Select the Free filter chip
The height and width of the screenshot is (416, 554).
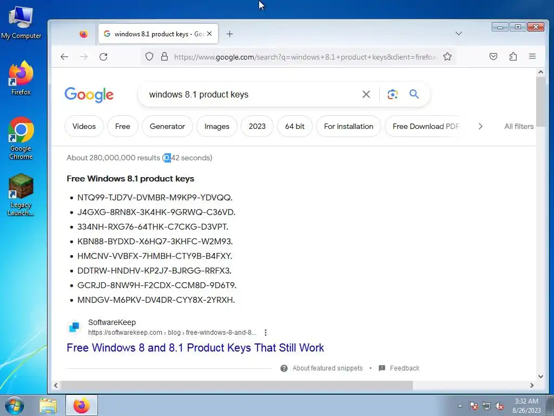pos(123,126)
